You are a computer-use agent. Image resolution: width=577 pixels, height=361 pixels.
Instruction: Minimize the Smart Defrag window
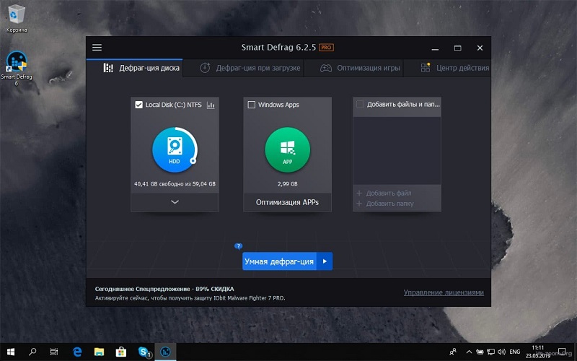[436, 48]
